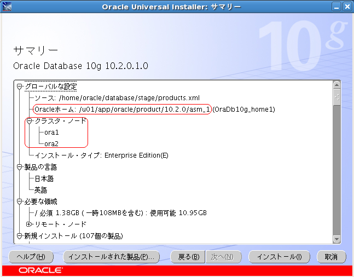Screen dimensions: 354x277
Task: Select the リモート・ノード label
Action: tap(61, 224)
